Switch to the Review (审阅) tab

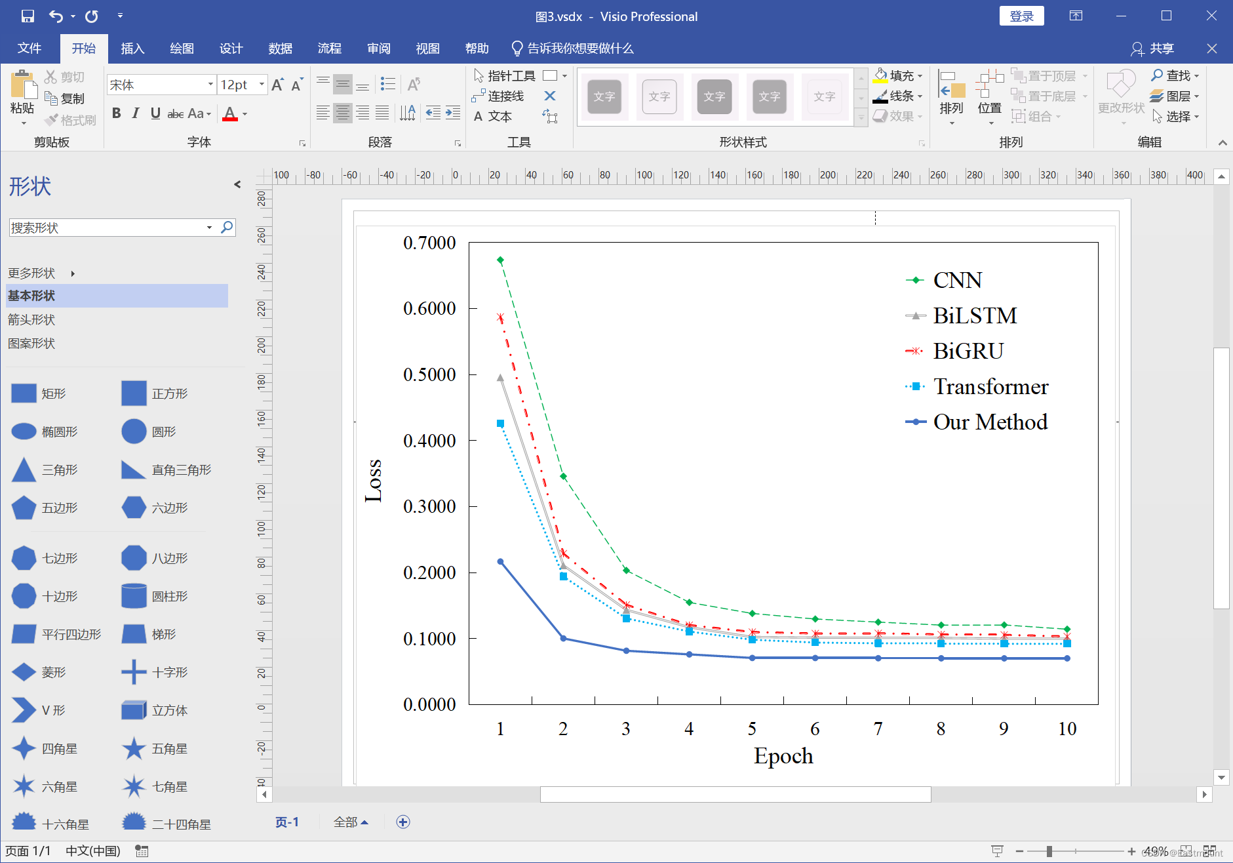tap(378, 49)
